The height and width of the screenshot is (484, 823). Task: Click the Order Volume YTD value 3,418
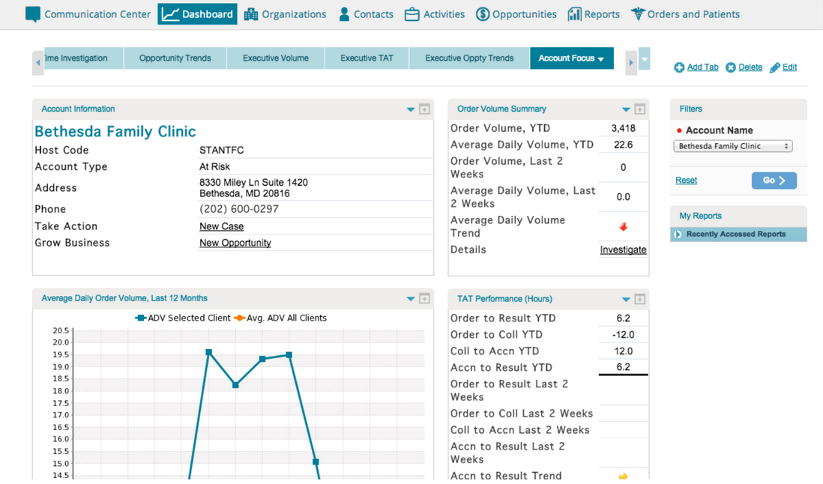point(623,128)
